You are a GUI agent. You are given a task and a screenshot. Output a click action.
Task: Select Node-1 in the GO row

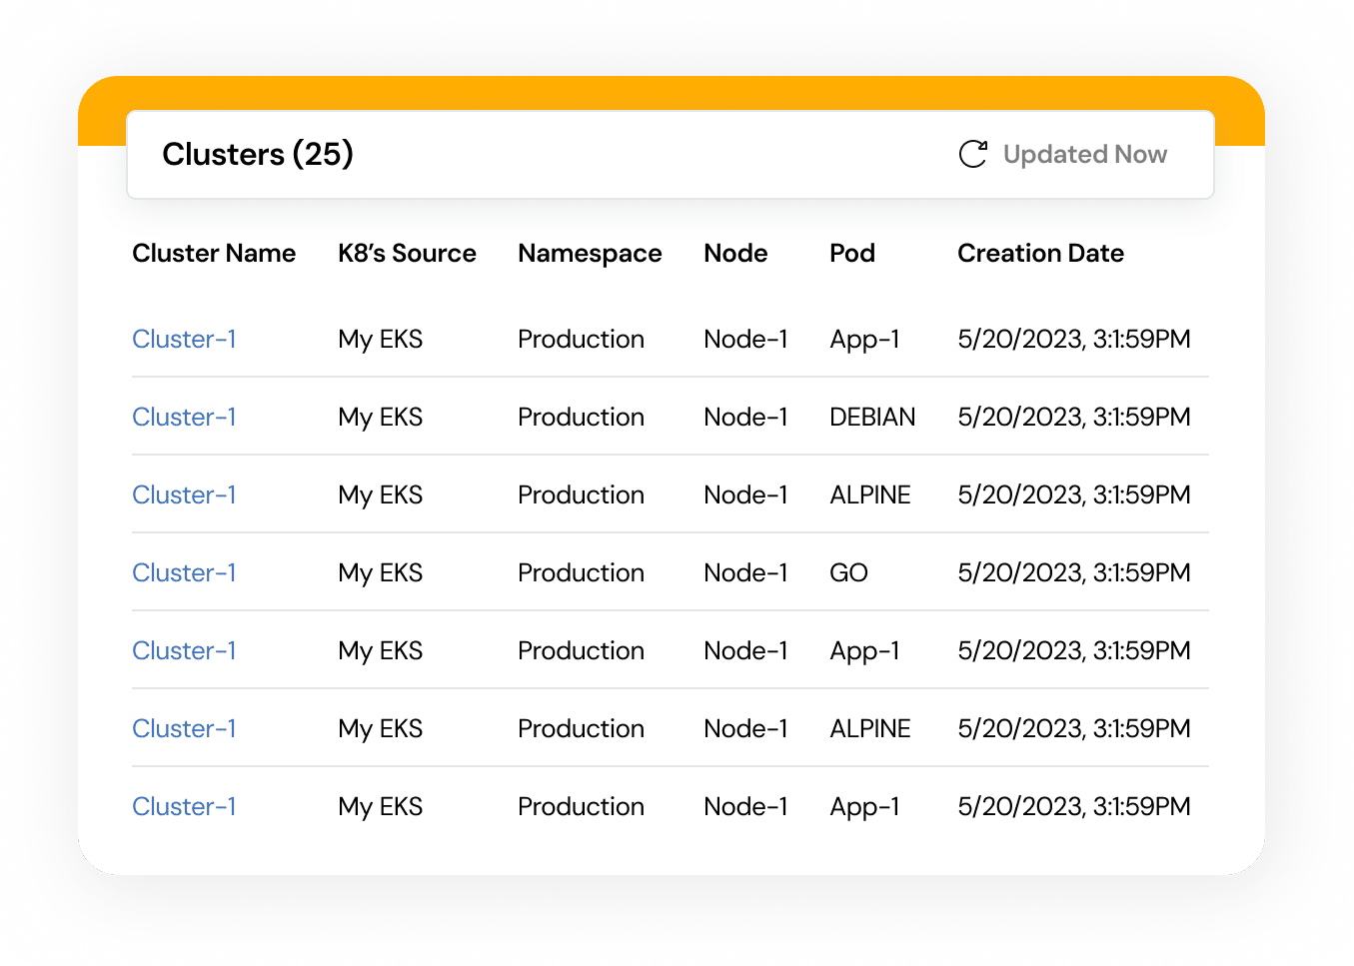(x=745, y=572)
